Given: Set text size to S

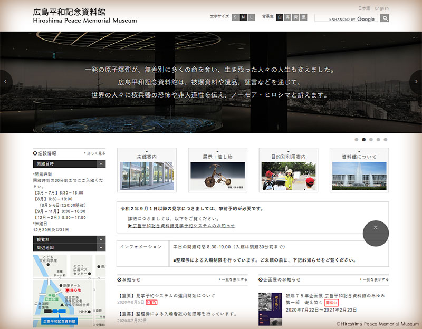Looking at the screenshot, I should click(x=235, y=17).
